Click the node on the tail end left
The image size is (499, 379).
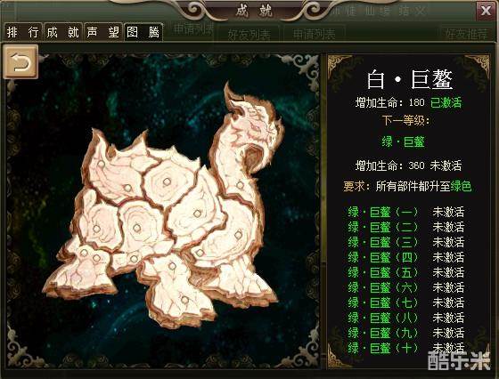pyautogui.click(x=84, y=253)
